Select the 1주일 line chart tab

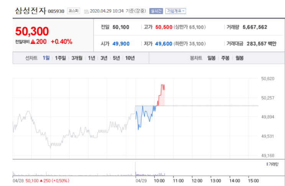60,58
